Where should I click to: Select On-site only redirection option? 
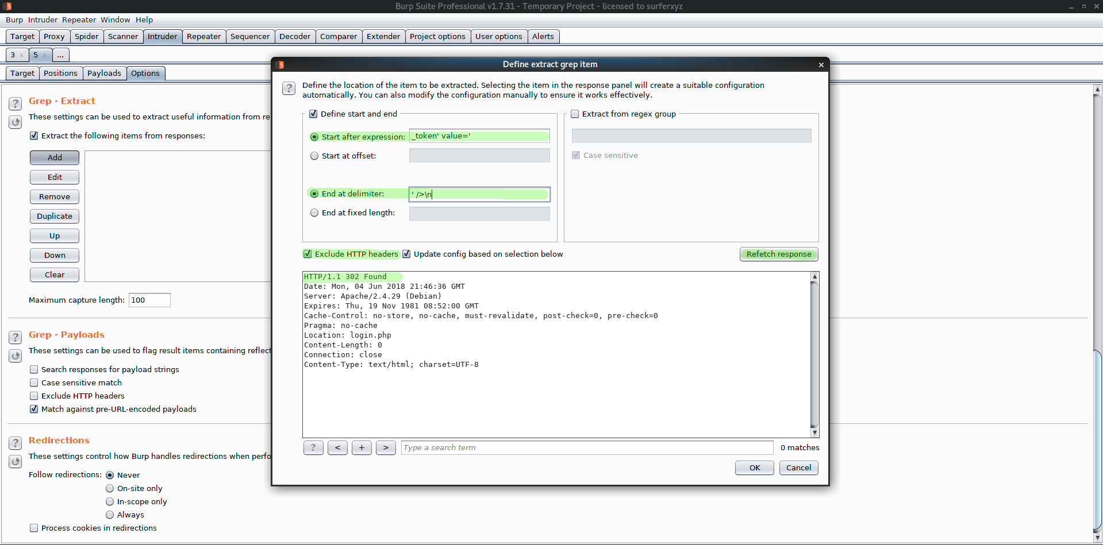[x=110, y=488]
